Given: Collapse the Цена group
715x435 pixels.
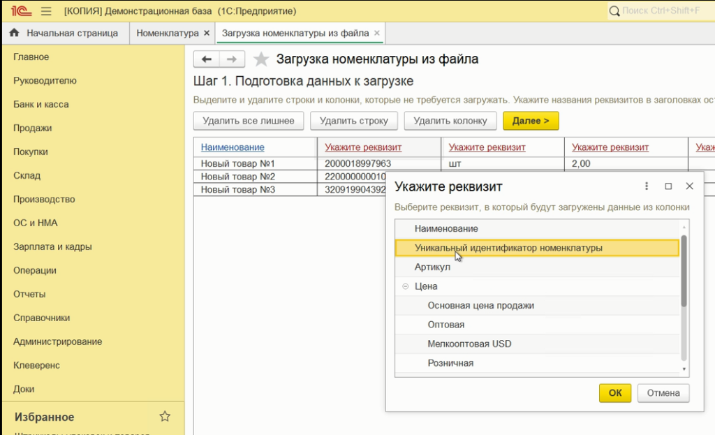Looking at the screenshot, I should [406, 286].
